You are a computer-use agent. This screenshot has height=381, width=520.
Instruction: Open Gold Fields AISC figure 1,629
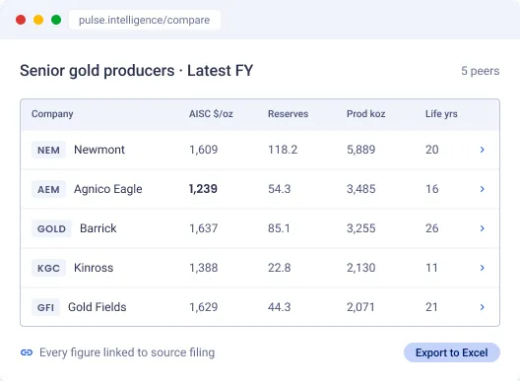tap(203, 307)
